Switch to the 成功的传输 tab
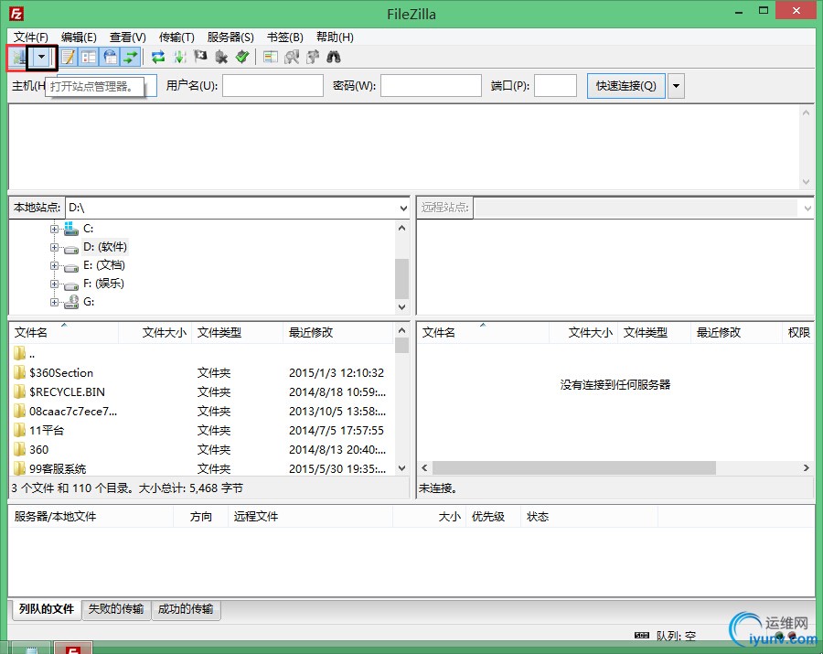This screenshot has width=823, height=654. pyautogui.click(x=186, y=609)
